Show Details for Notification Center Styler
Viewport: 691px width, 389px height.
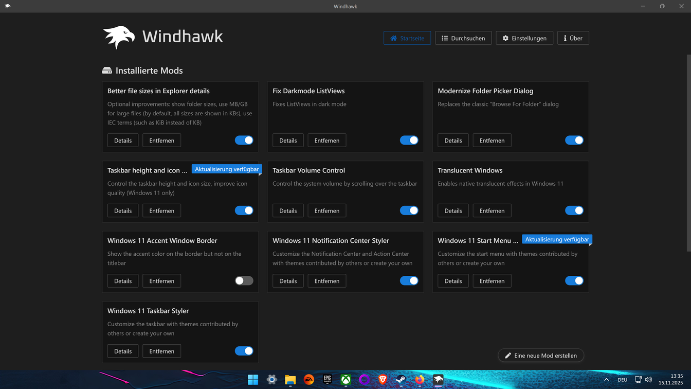tap(288, 281)
